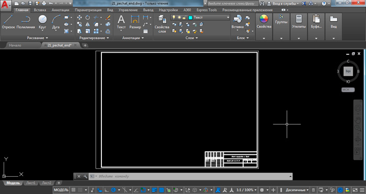
Task: Open new drawing tab with plus button
Action: point(85,45)
